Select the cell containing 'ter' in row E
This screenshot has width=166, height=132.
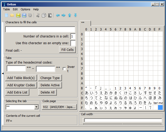[x=155, y=103]
